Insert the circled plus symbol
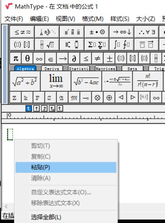 109,98
